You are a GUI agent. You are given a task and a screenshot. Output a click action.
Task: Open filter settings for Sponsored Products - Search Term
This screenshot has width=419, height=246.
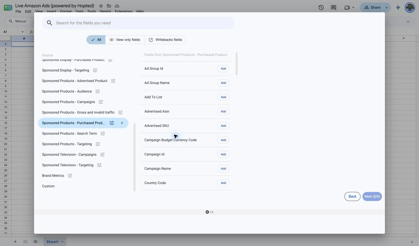coord(103,134)
